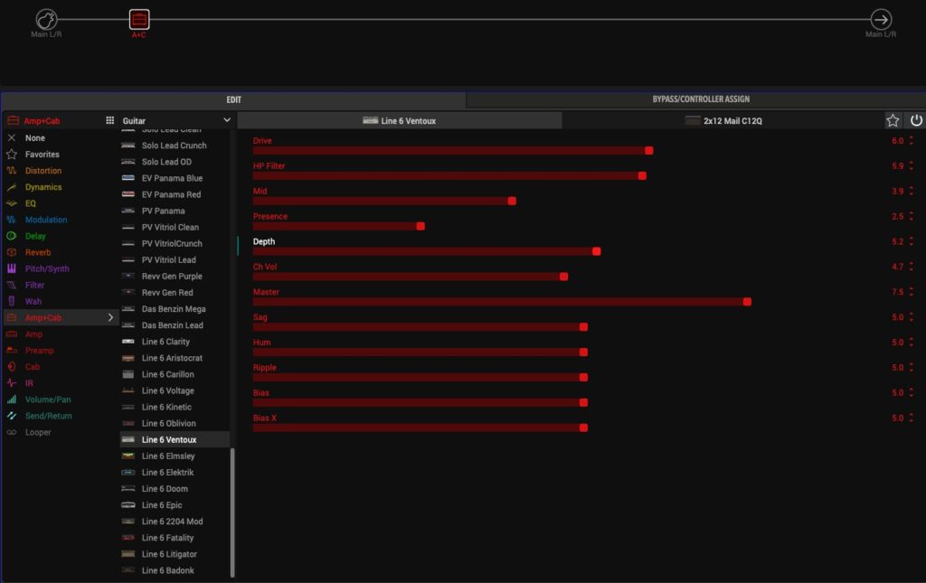Select the Distortion category icon
926x583 pixels.
point(12,171)
